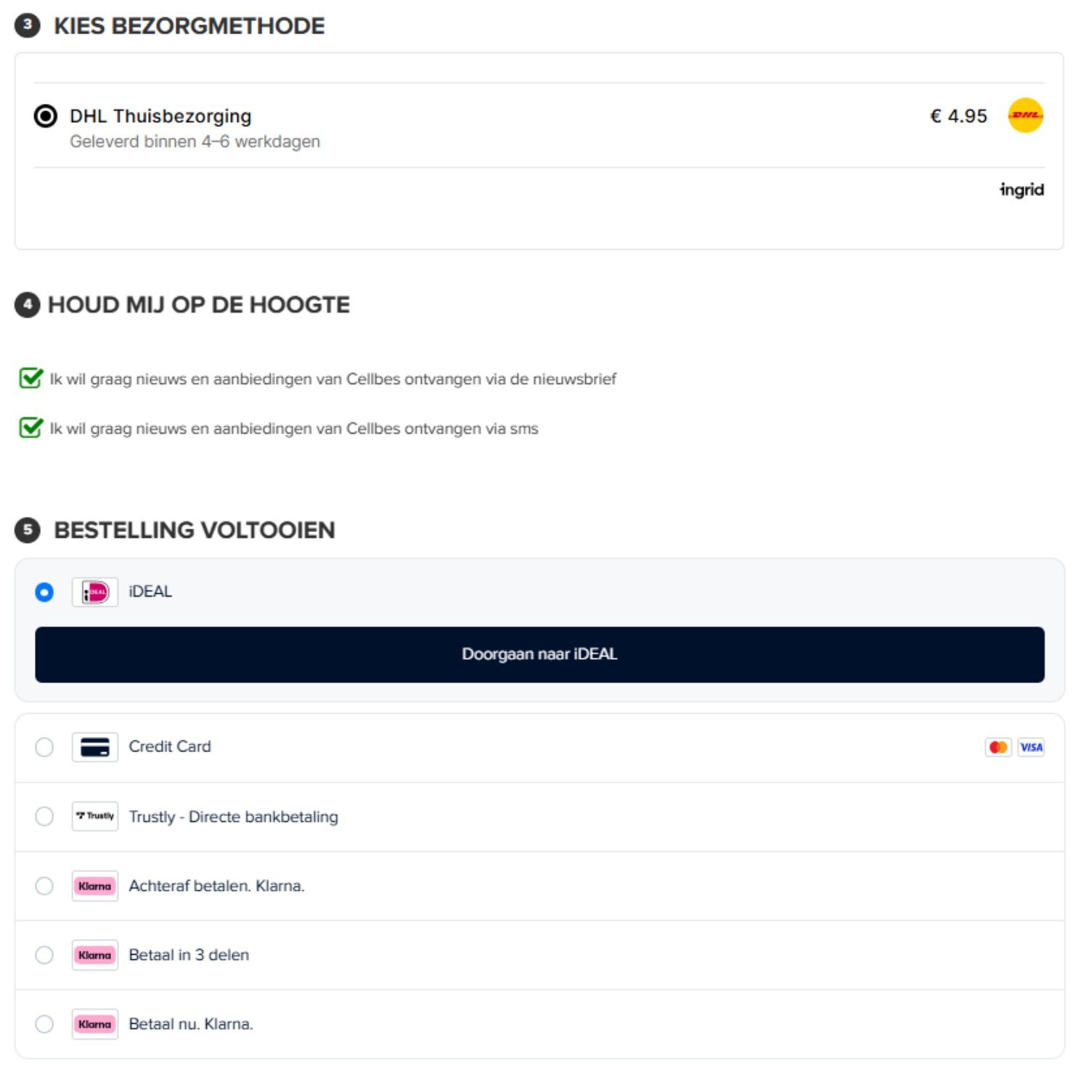Click the Klarna logo beside Achteraf betalen

pos(95,886)
